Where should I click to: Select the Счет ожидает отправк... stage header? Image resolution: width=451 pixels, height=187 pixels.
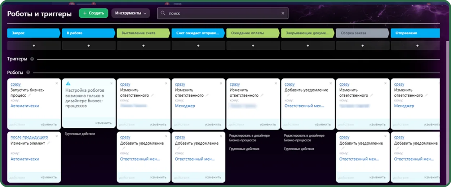click(198, 33)
